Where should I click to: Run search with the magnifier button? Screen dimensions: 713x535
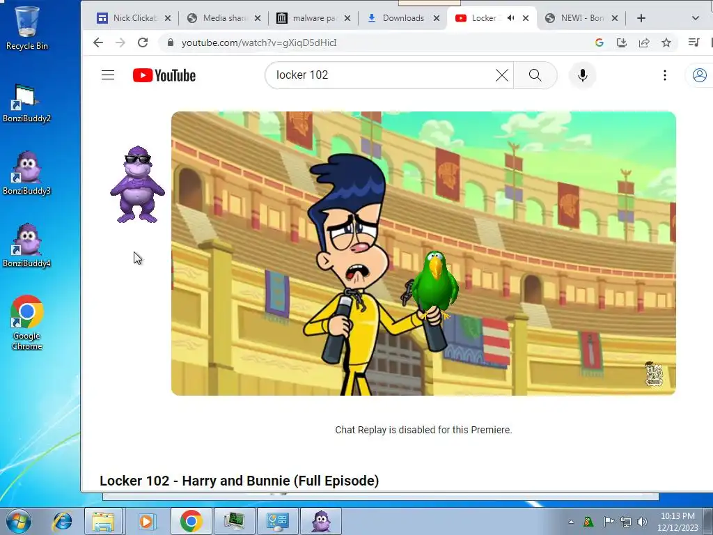pos(535,75)
